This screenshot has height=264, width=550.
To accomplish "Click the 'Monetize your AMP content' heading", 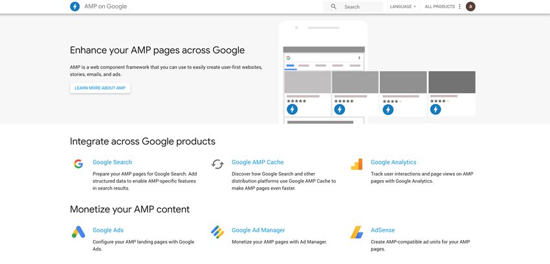I will coord(130,209).
